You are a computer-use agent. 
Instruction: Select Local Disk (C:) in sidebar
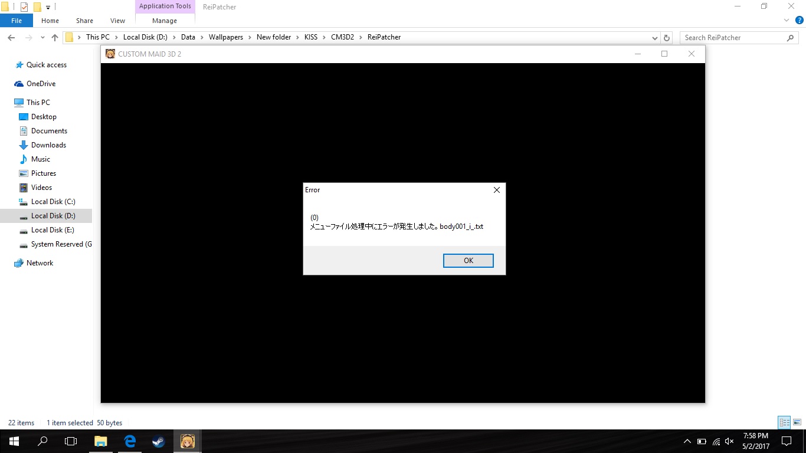53,202
